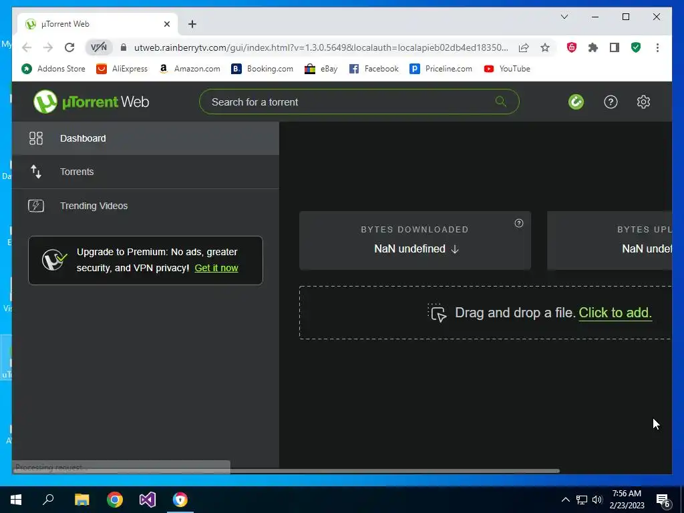Reload the page in the browser

click(69, 47)
